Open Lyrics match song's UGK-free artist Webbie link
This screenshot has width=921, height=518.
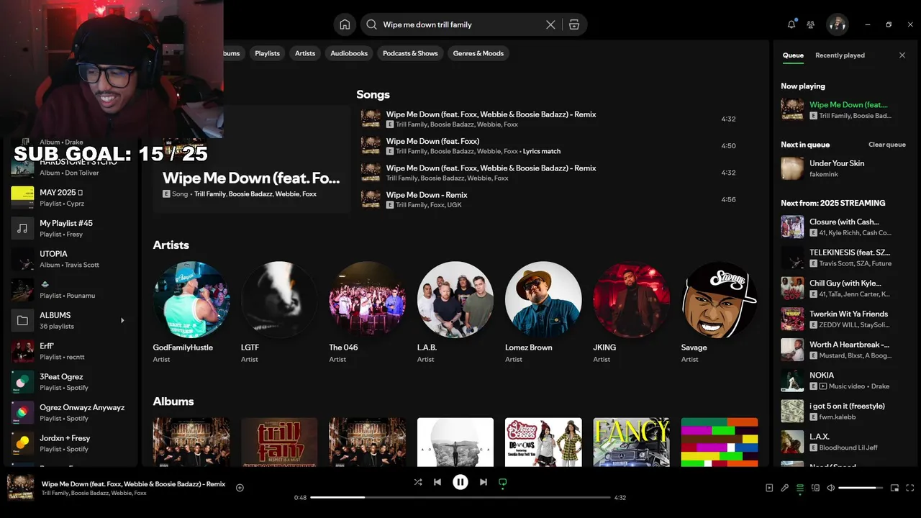489,151
